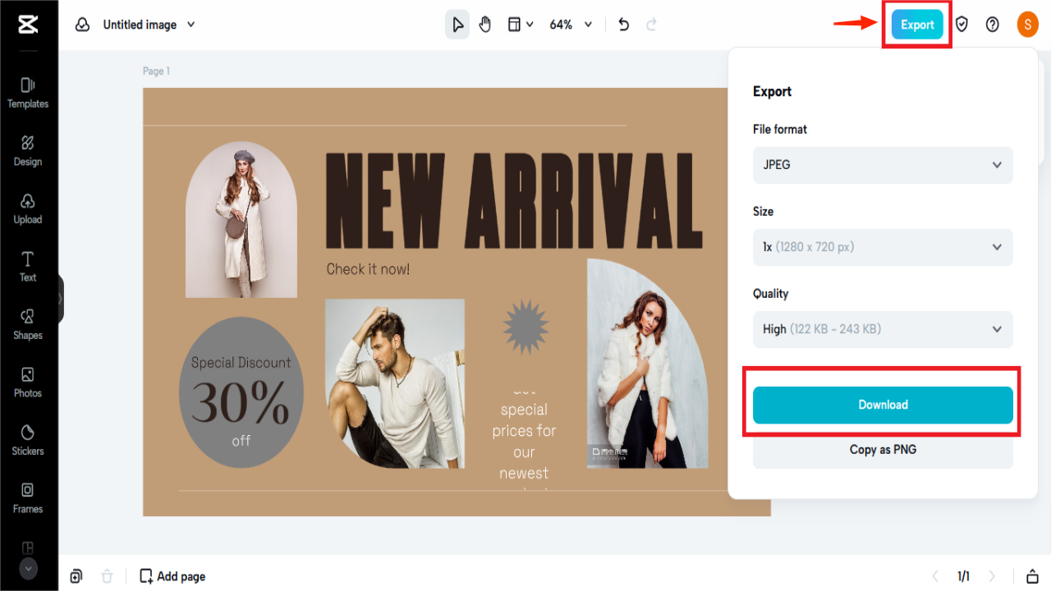
Task: Undo the last action
Action: pyautogui.click(x=623, y=25)
